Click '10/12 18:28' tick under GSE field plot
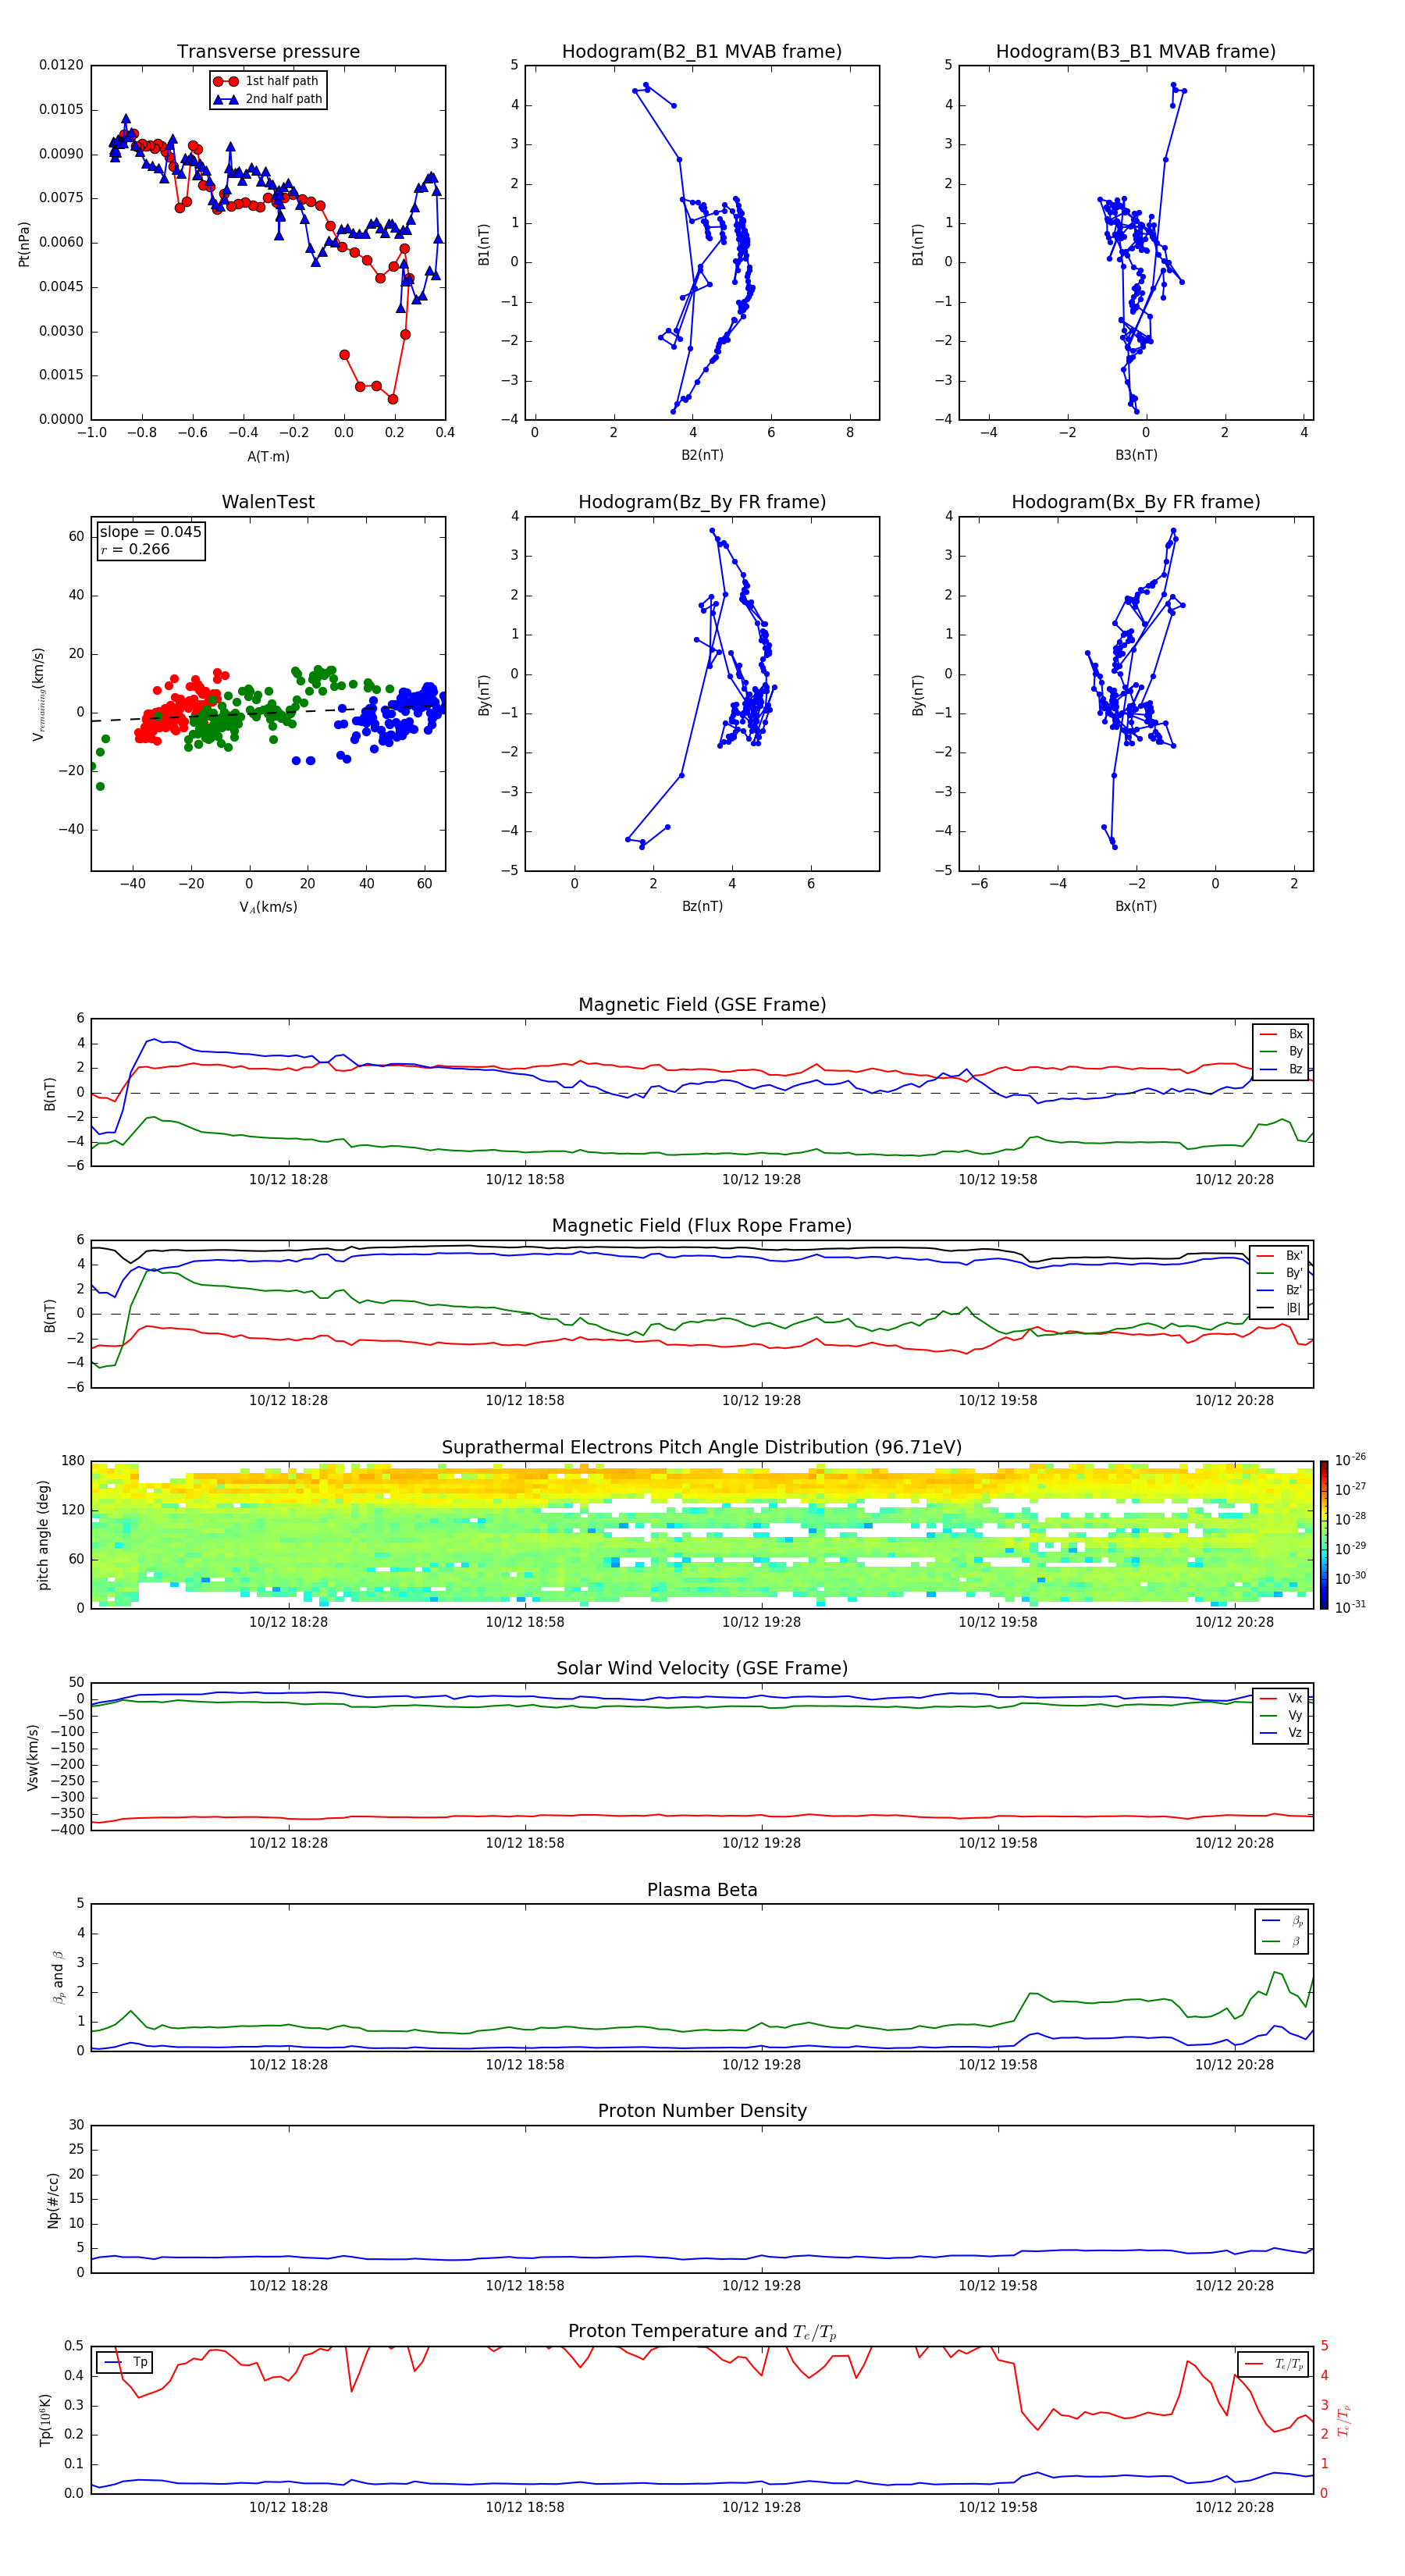 [288, 1179]
